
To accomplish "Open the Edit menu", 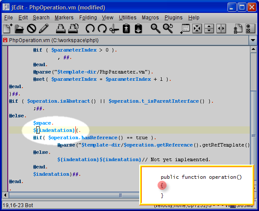I will click(23, 18).
